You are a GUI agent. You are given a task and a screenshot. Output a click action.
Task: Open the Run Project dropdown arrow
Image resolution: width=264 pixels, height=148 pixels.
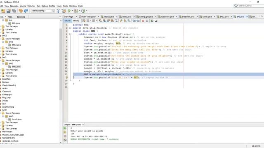pyautogui.click(x=73, y=11)
